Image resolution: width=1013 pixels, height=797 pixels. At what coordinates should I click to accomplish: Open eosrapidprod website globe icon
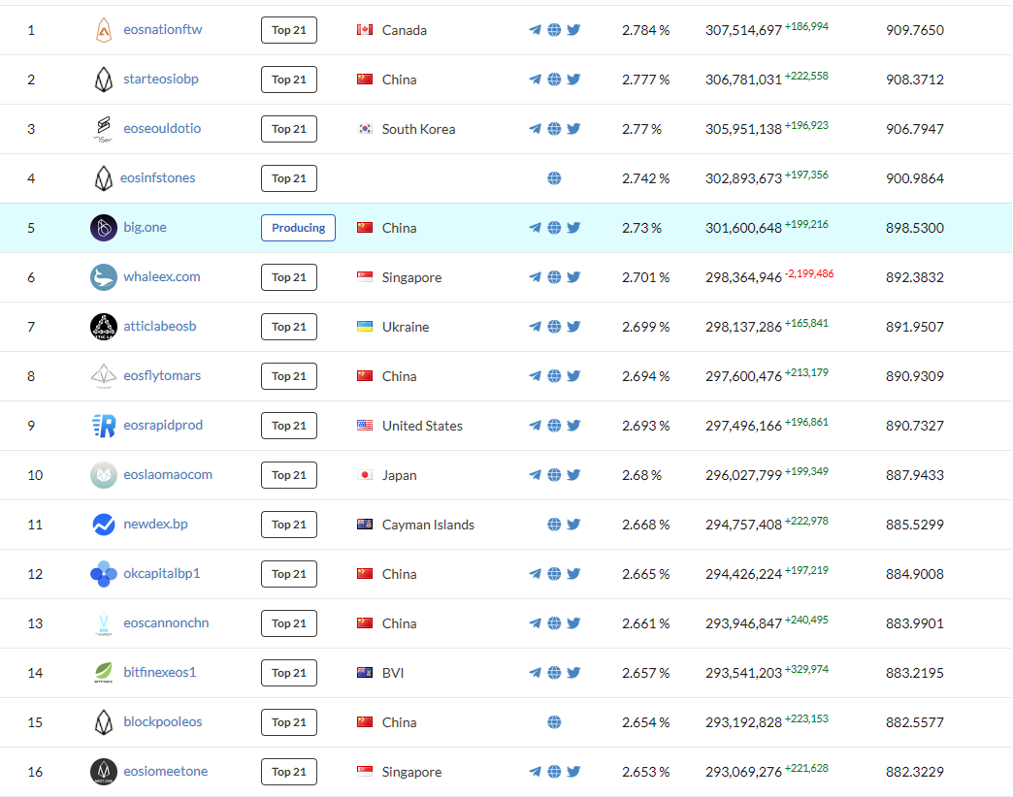pos(554,426)
